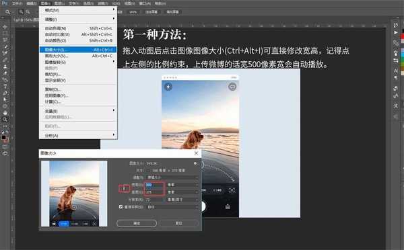The image size is (404, 250).
Task: Open the Edit Toolbar three-dots button
Action: pos(5,126)
